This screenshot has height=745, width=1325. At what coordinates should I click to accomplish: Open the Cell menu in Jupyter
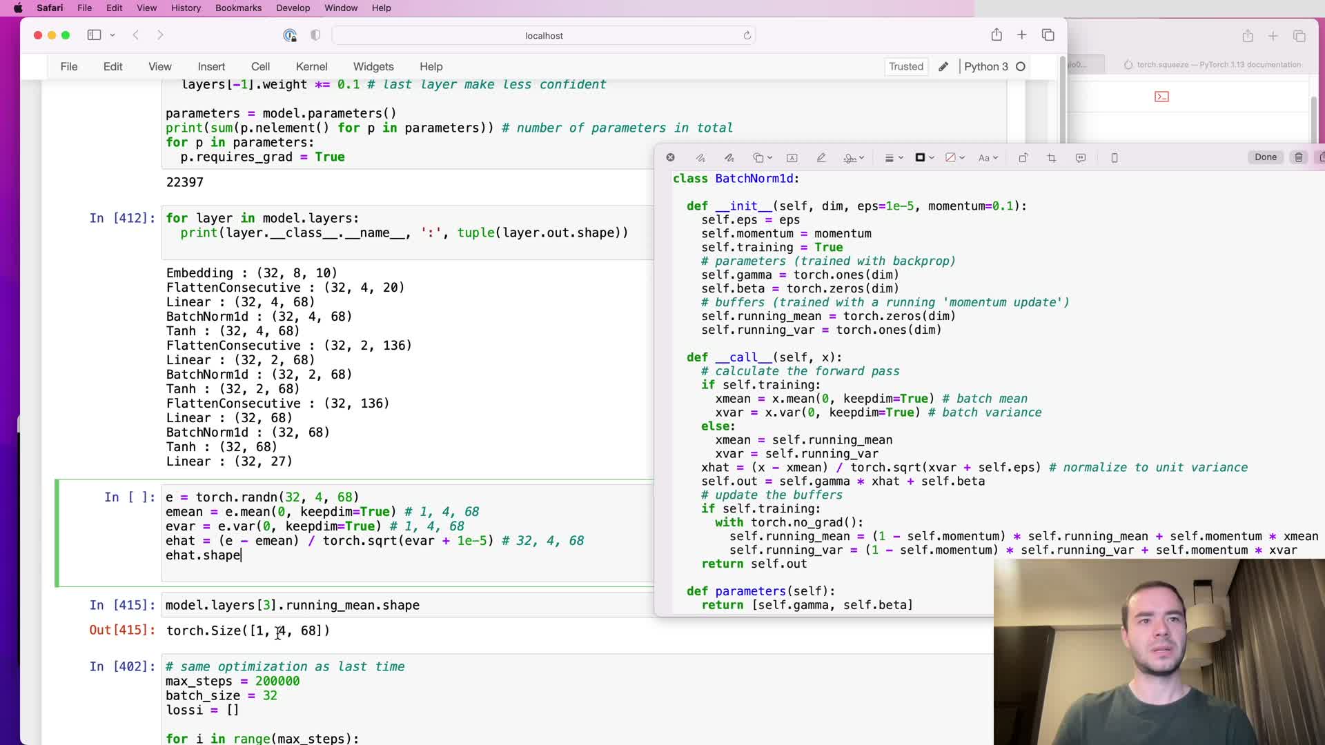(x=260, y=66)
